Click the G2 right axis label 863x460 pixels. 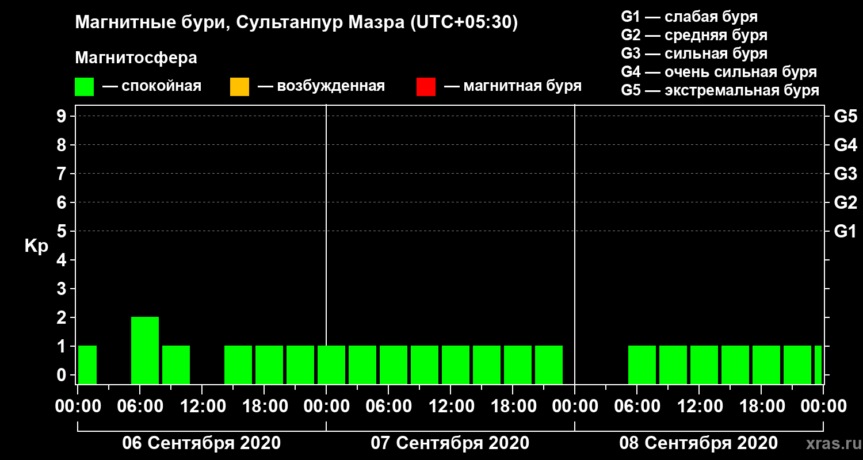point(846,202)
